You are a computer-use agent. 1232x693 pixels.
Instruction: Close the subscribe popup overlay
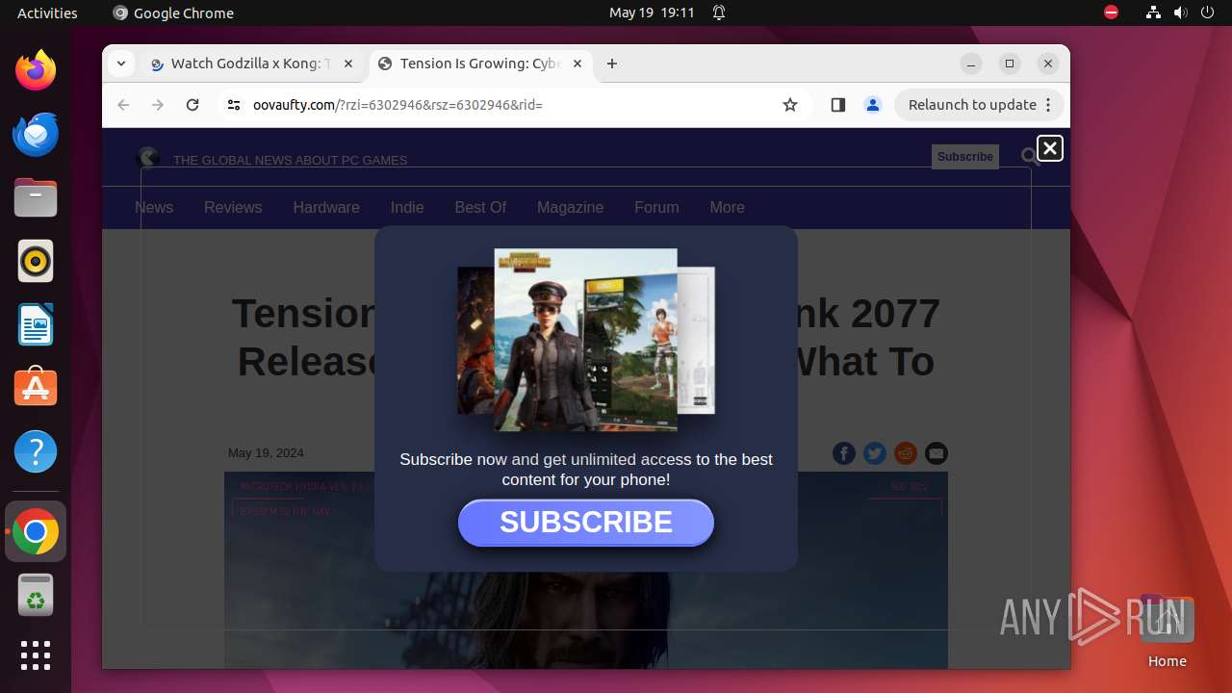[1050, 148]
